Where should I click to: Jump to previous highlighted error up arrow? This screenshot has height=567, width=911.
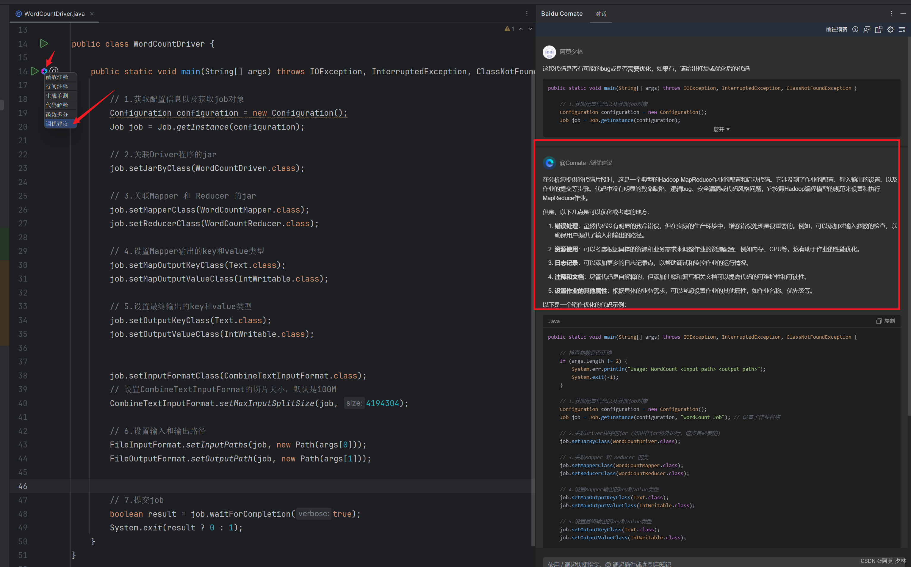pyautogui.click(x=521, y=29)
